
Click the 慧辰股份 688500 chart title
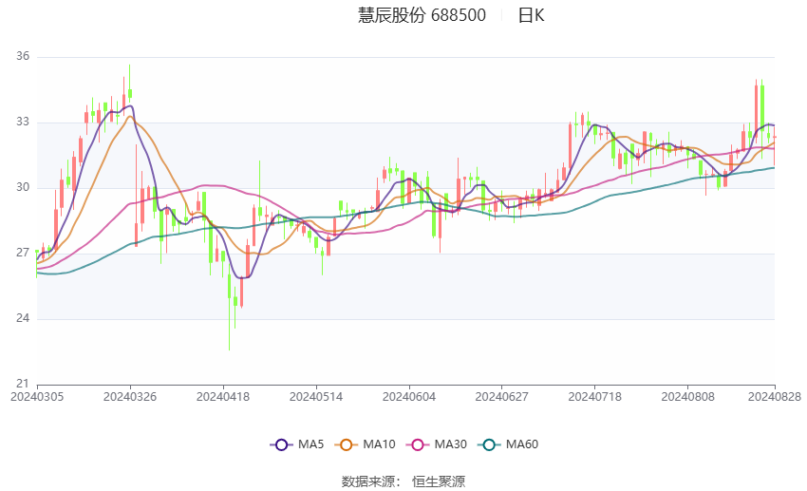click(x=422, y=15)
